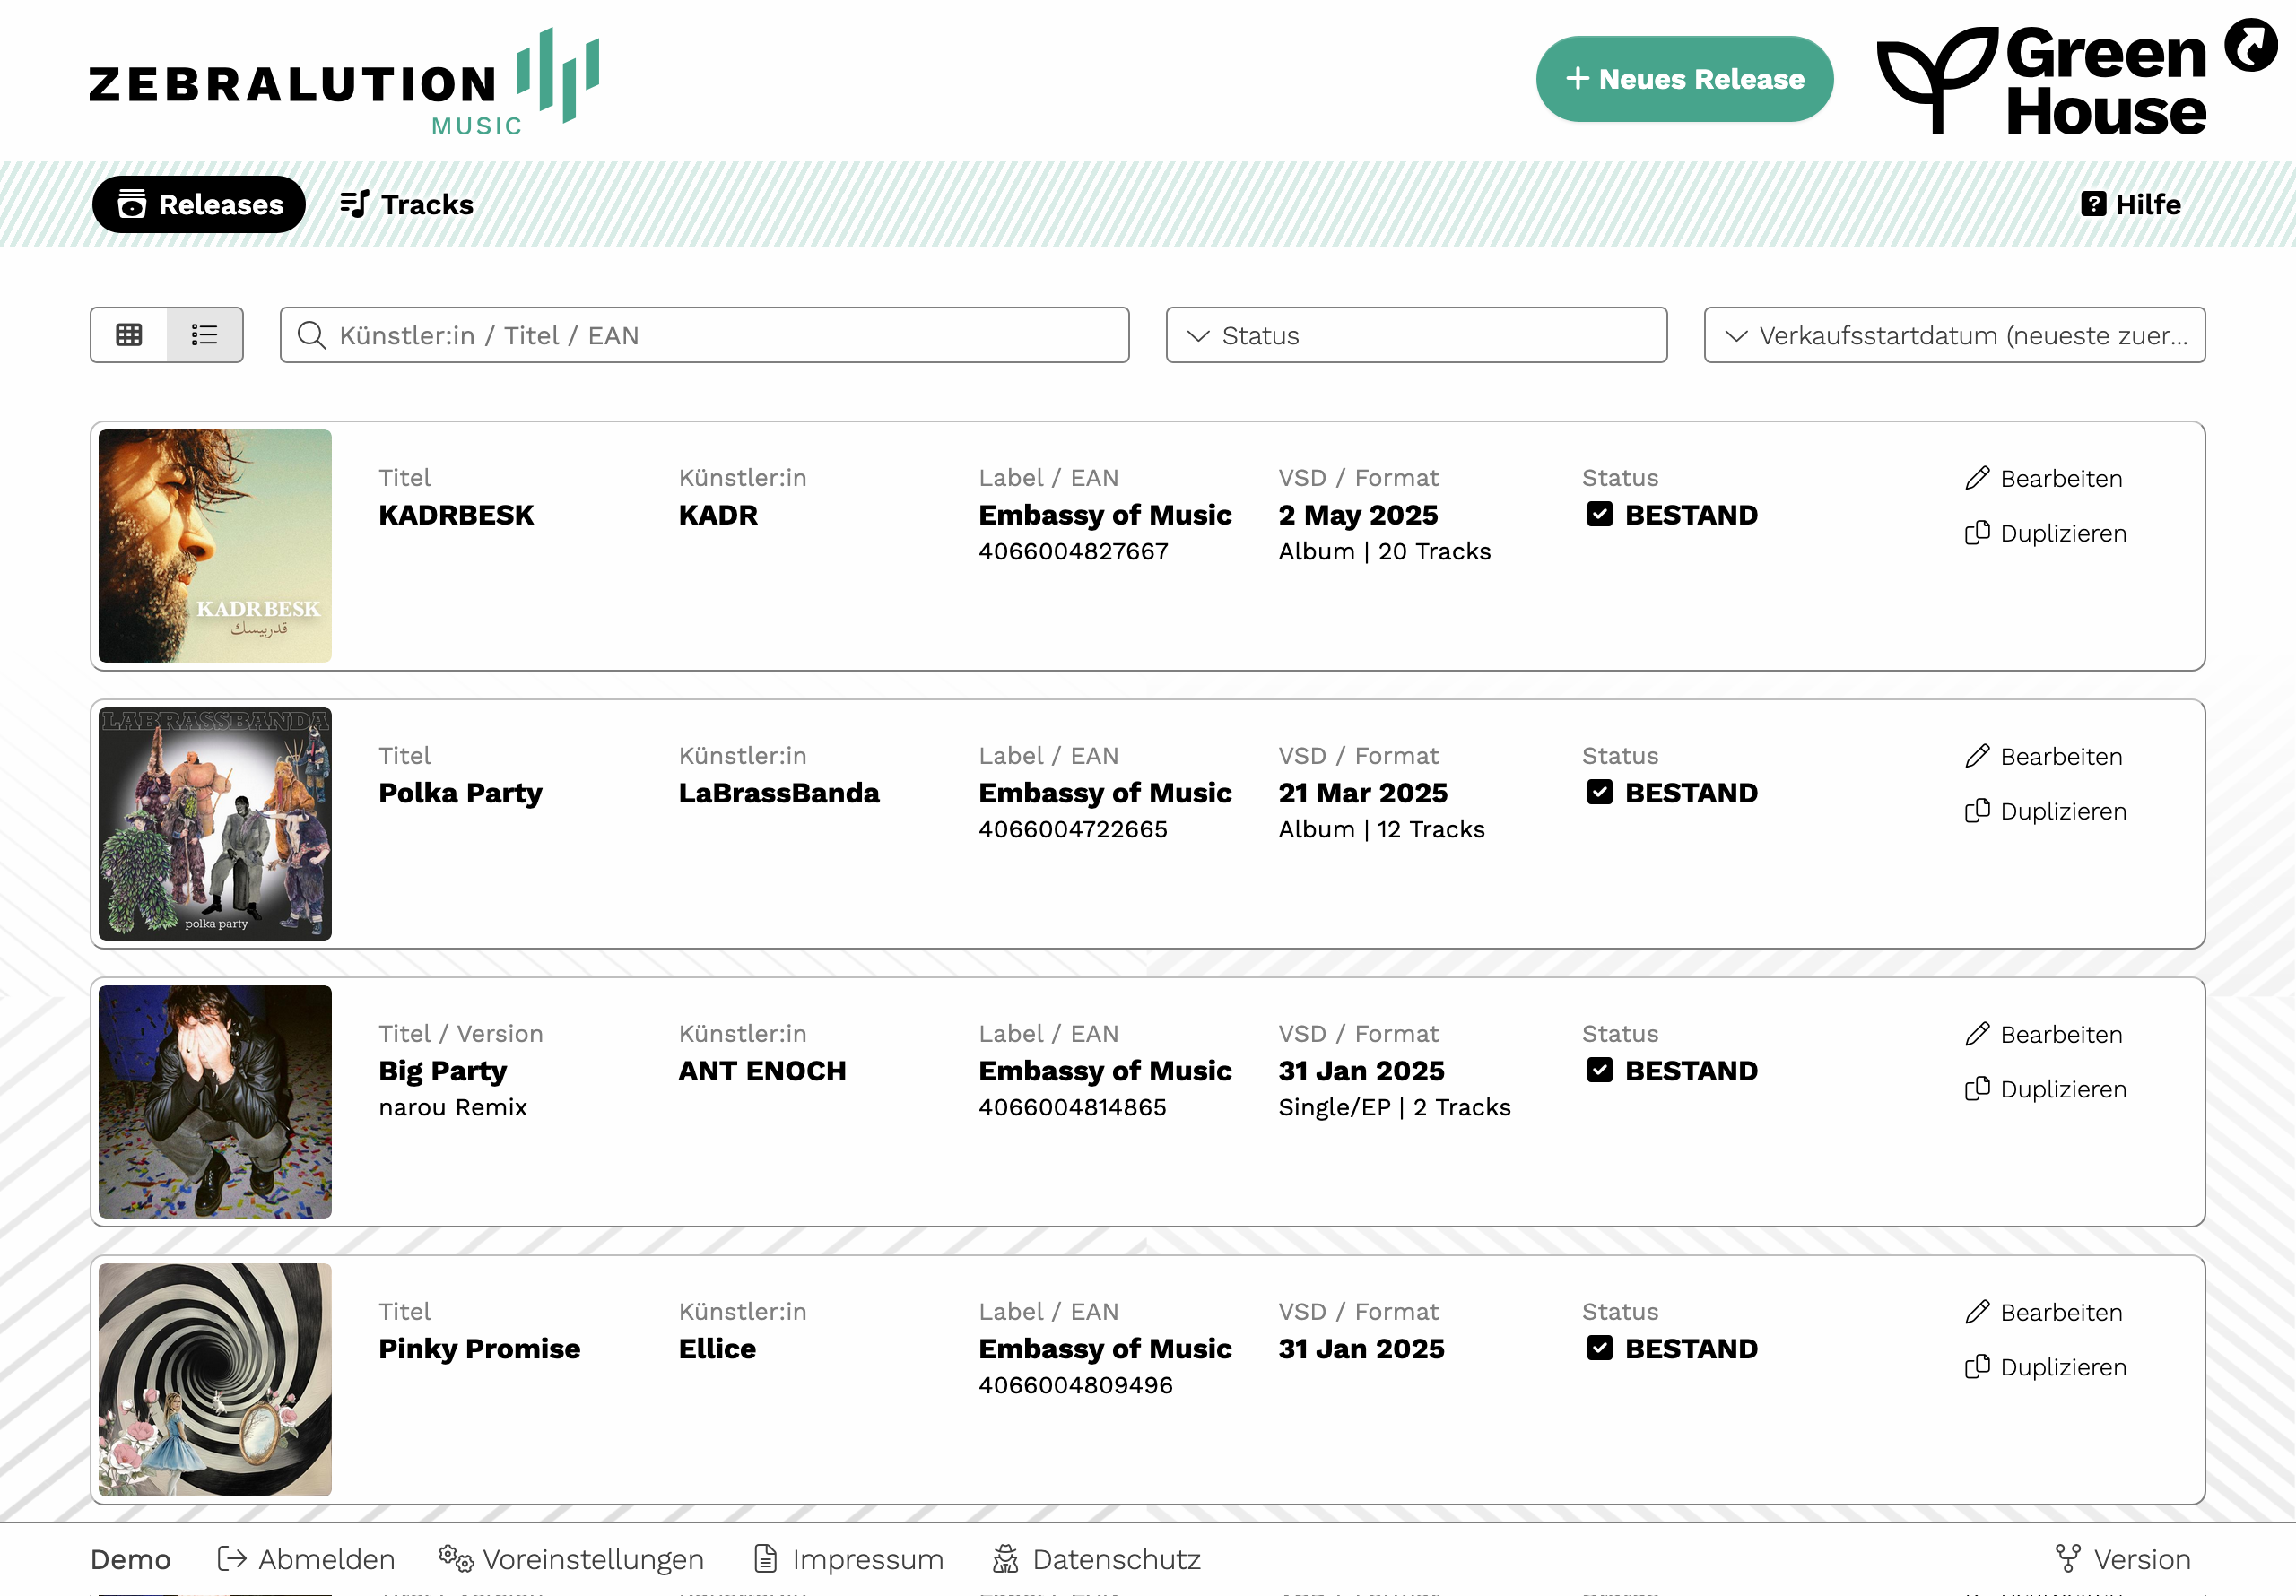Click BESTAND checkbox for Pinky Promise
This screenshot has width=2296, height=1596.
coord(1599,1348)
